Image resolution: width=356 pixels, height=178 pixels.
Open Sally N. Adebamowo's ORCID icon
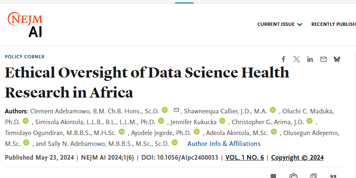[175, 143]
